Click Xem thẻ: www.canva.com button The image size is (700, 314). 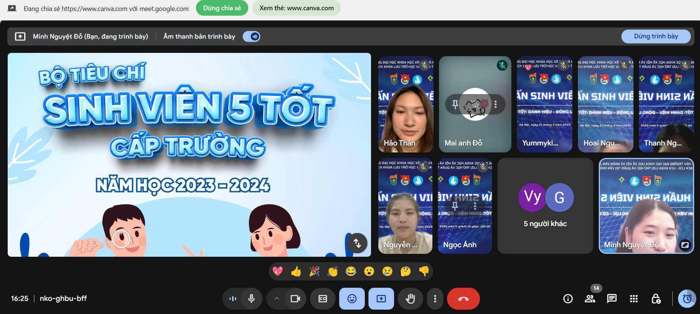pyautogui.click(x=296, y=8)
